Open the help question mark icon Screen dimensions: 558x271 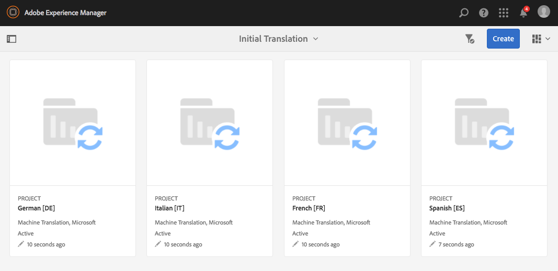pos(484,13)
